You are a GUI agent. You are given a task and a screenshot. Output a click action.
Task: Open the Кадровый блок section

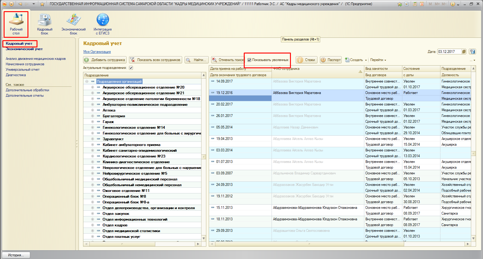click(x=45, y=24)
